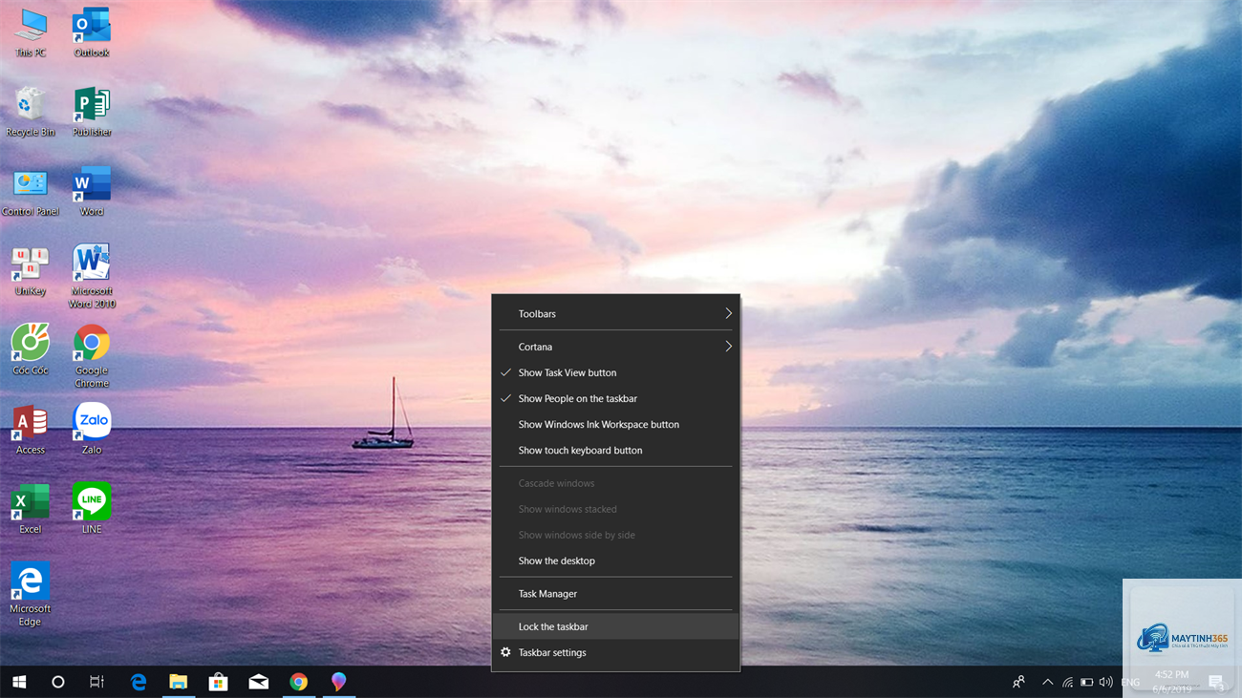Select the Google Chrome desktop shortcut

coord(92,356)
